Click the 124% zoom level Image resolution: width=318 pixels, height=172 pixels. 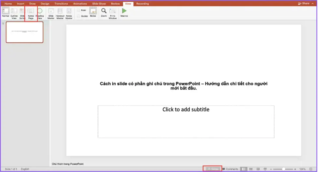[302, 169]
